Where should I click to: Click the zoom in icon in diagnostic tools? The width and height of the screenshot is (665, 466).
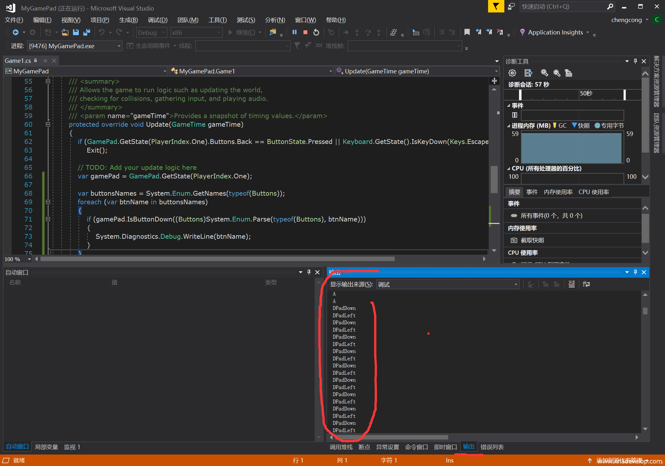click(544, 73)
